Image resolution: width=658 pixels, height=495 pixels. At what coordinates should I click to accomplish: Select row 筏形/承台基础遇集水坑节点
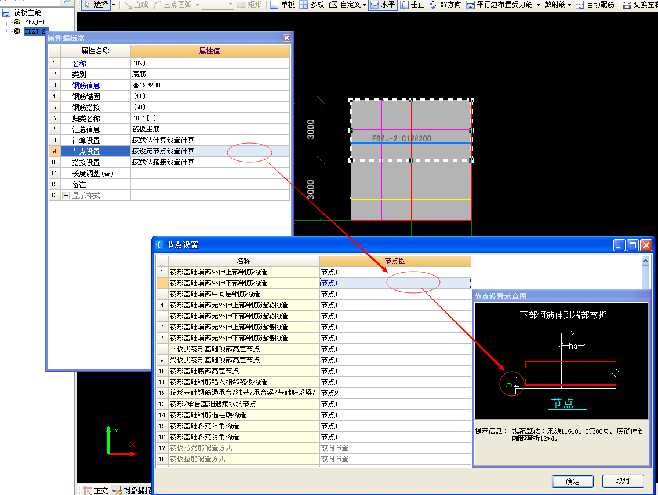(244, 404)
